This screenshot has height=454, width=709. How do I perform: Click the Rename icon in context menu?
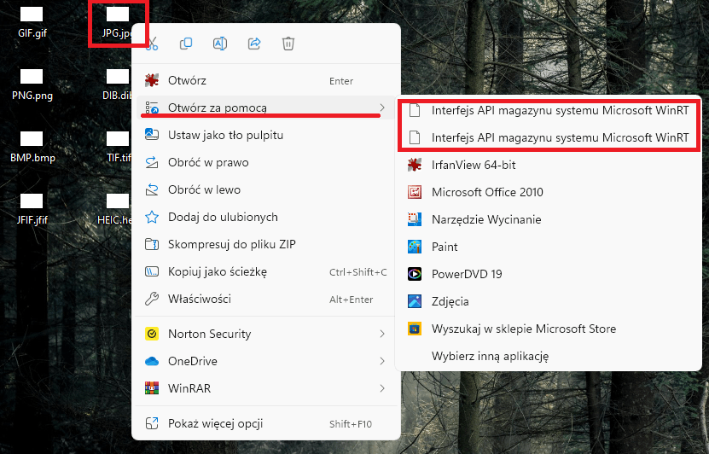pos(220,44)
